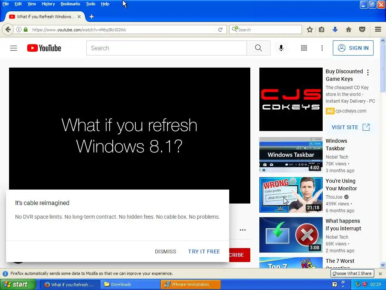The height and width of the screenshot is (290, 386).
Task: Click the Choose What I Share button
Action: click(x=352, y=273)
